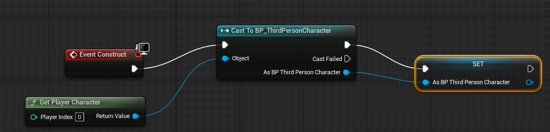550x132 pixels.
Task: Click the Return Value label
Action: point(113,116)
